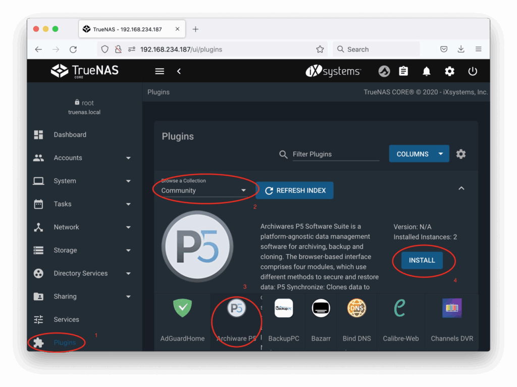Open the settings gear in top bar

pos(449,71)
